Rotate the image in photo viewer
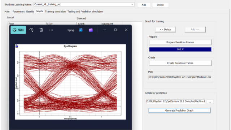The height and width of the screenshot is (130, 231). [x=31, y=30]
